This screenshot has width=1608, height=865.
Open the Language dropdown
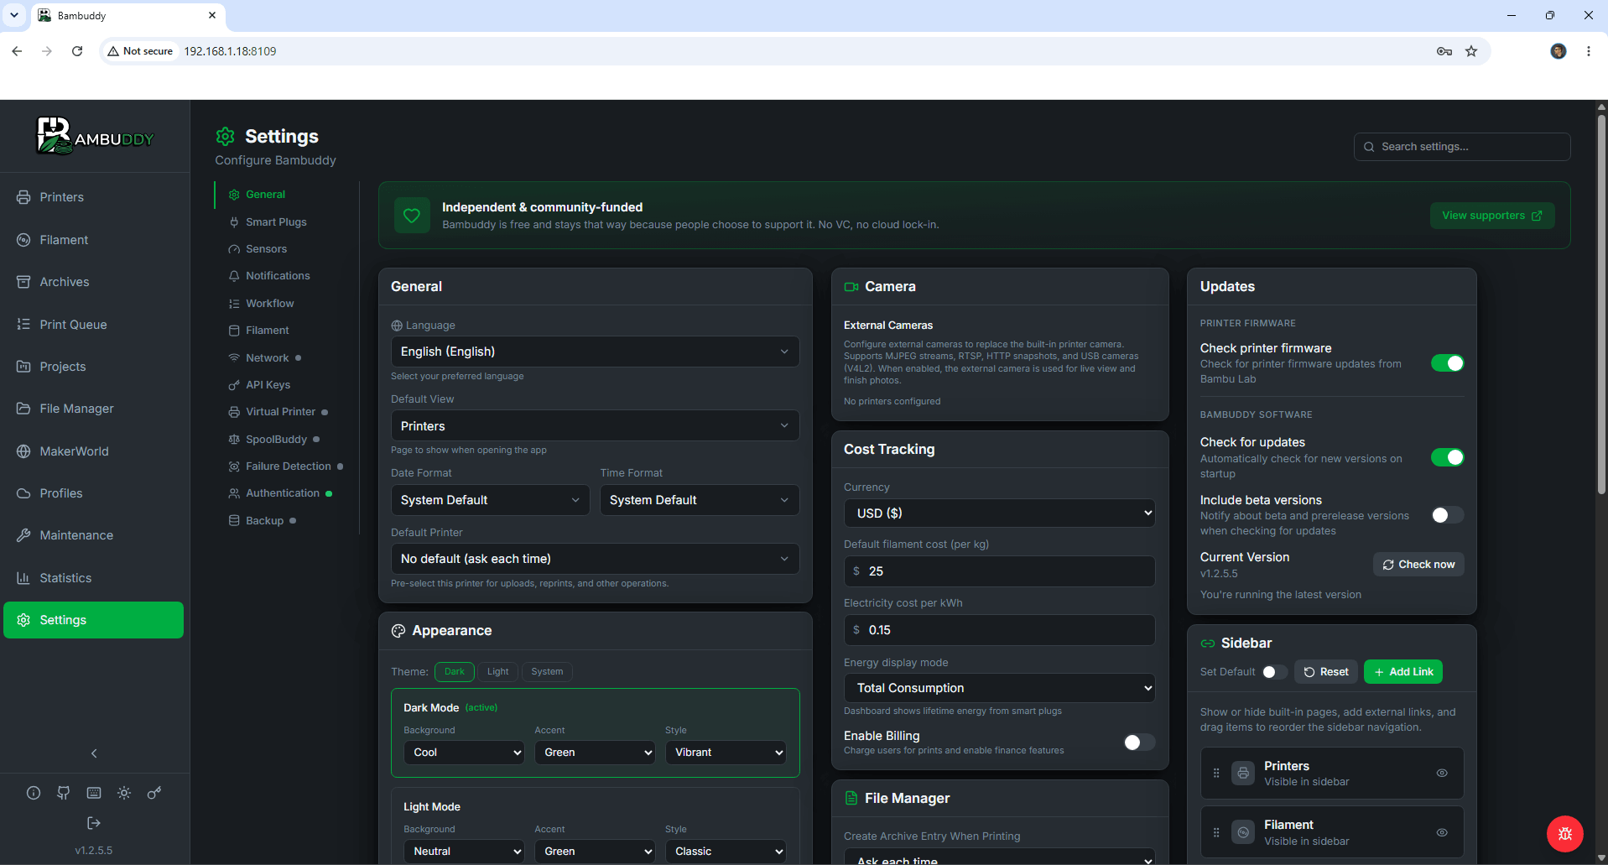click(x=595, y=352)
